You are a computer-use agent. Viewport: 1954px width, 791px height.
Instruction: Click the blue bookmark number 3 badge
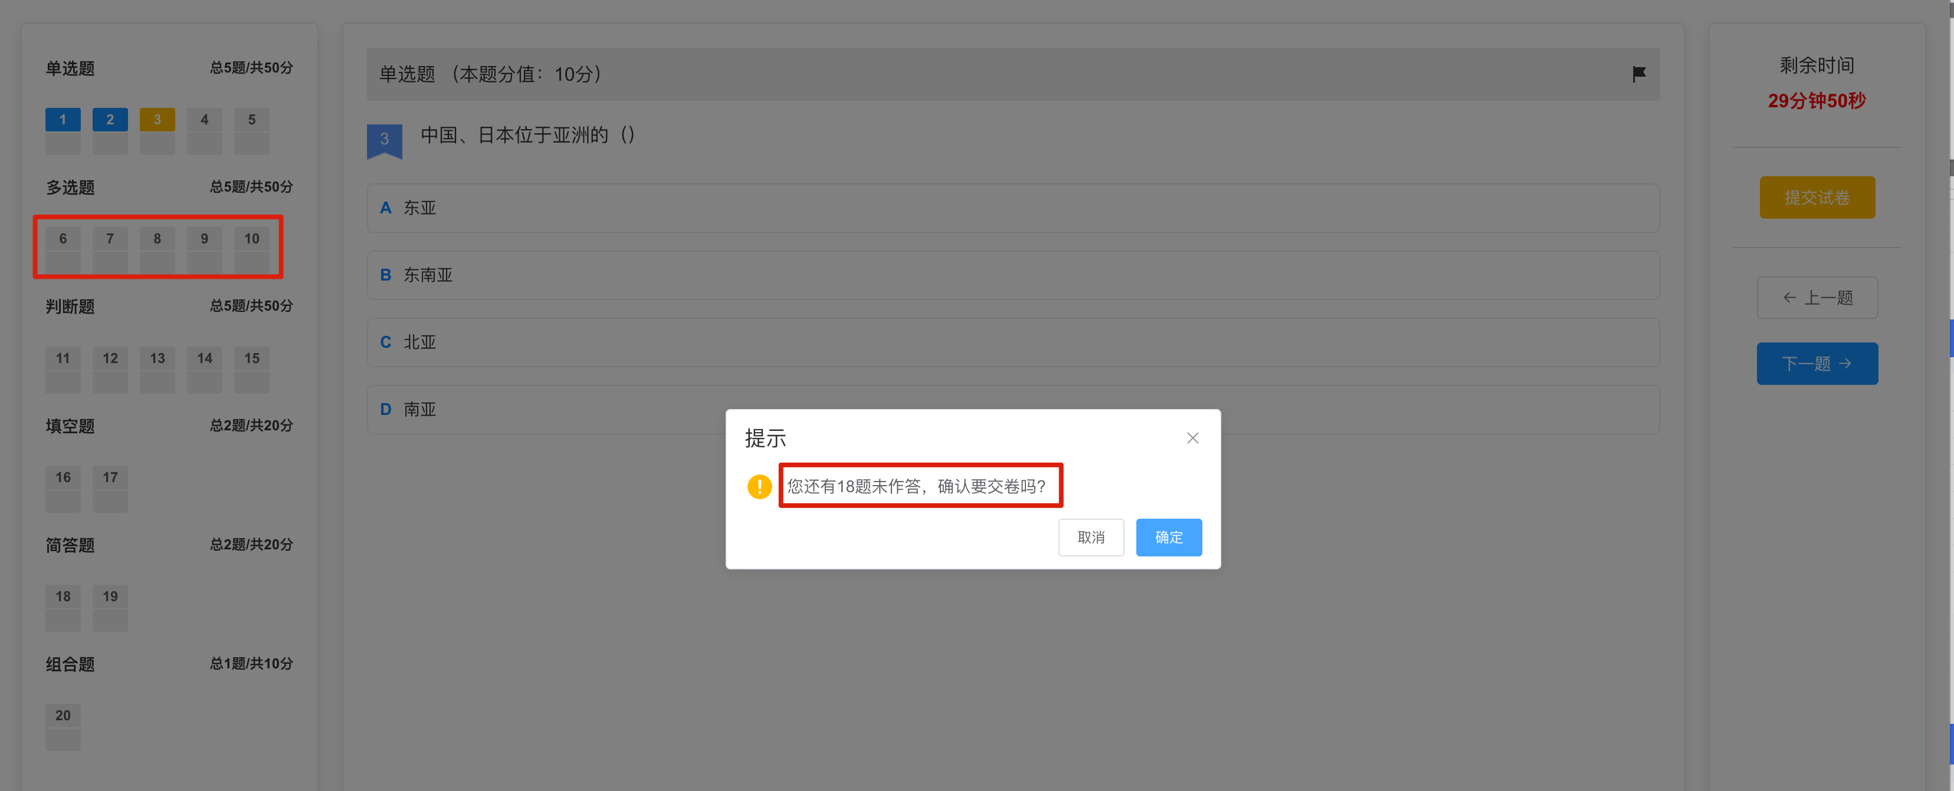click(x=385, y=141)
